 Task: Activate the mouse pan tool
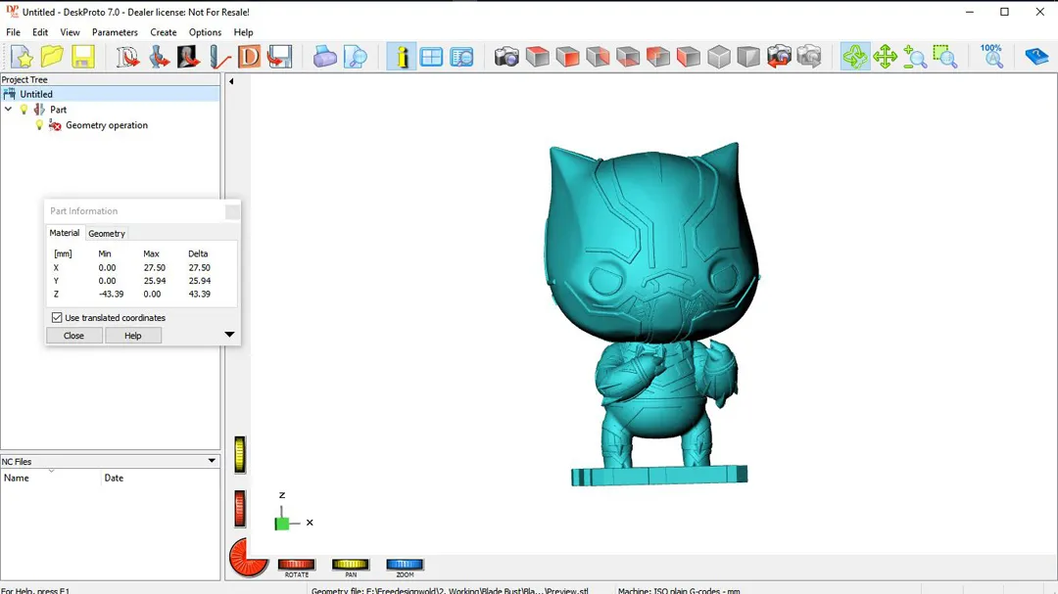(x=885, y=57)
